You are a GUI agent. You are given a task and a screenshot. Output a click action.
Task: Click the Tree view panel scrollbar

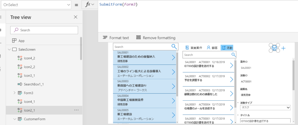[81, 48]
